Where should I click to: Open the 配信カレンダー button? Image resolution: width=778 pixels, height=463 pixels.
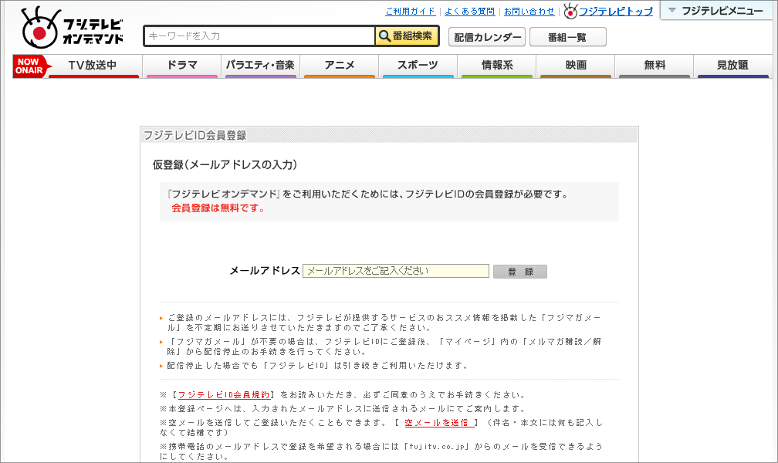(x=487, y=37)
